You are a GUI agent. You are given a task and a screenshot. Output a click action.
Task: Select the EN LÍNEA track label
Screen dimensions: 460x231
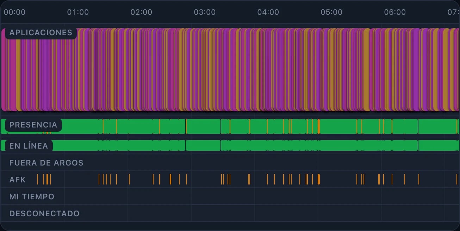[29, 146]
